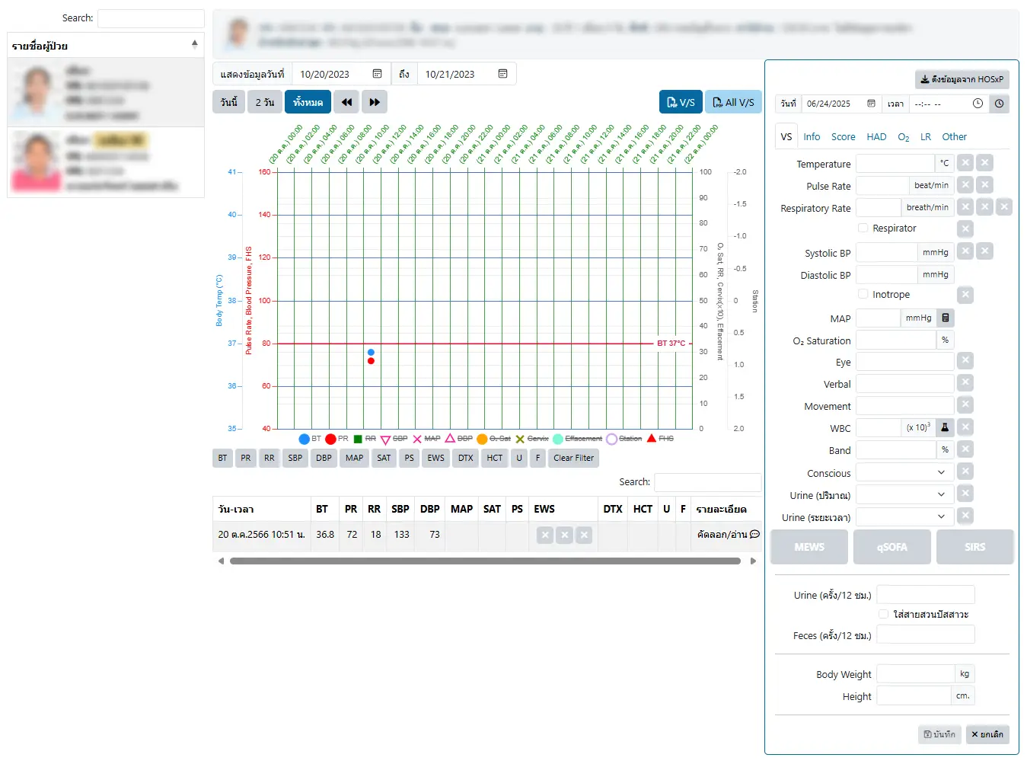The image size is (1027, 764).
Task: Click the rewind double-arrow button
Action: coord(346,102)
